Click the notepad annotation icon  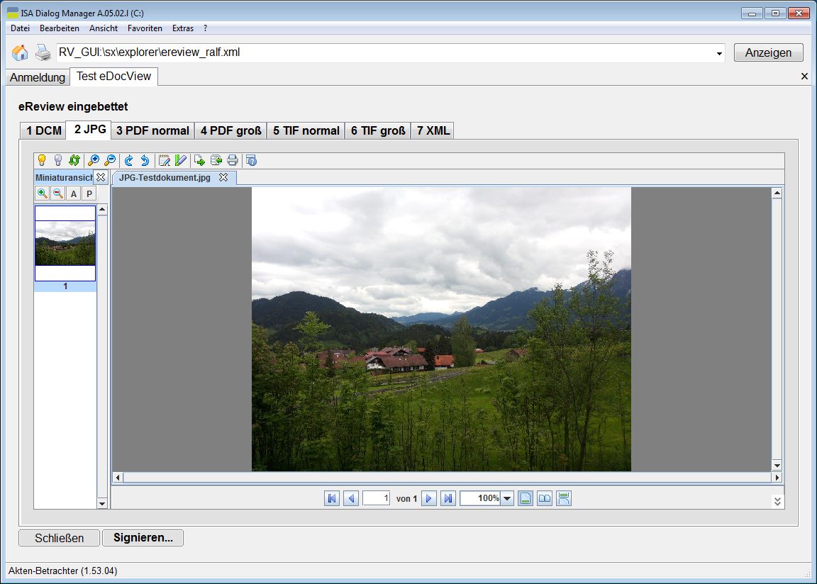[x=164, y=160]
